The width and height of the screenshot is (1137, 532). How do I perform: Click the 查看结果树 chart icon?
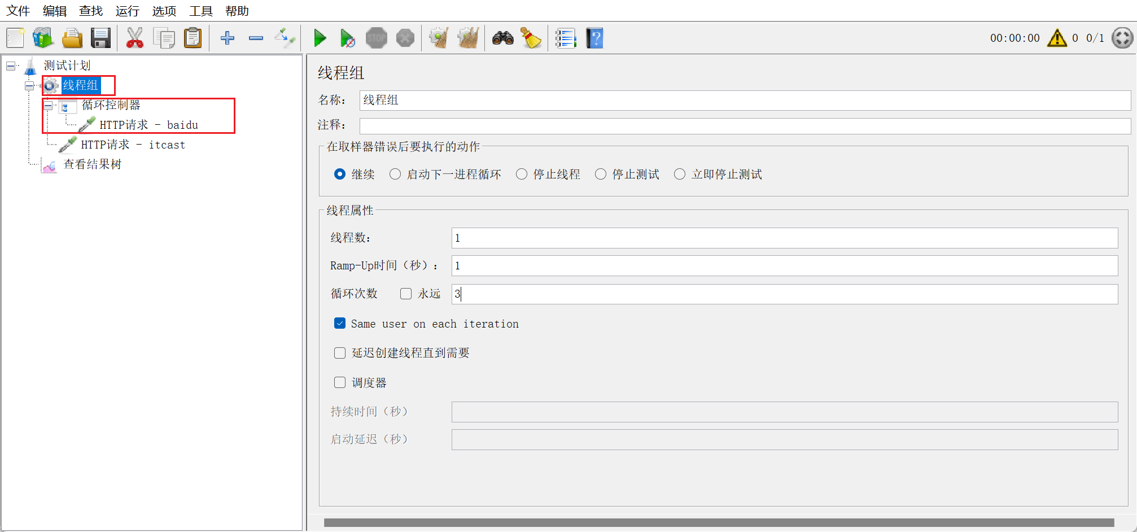point(49,165)
